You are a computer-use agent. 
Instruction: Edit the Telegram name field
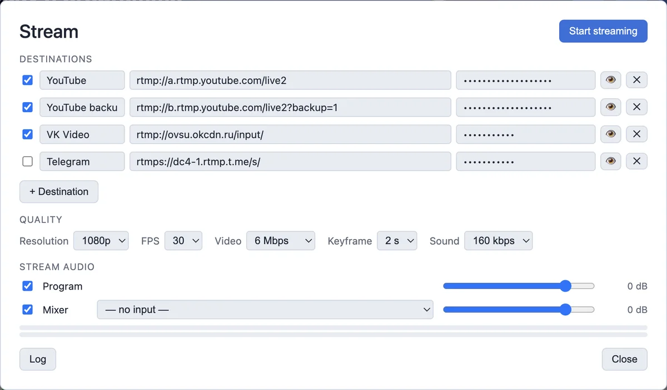coord(82,161)
